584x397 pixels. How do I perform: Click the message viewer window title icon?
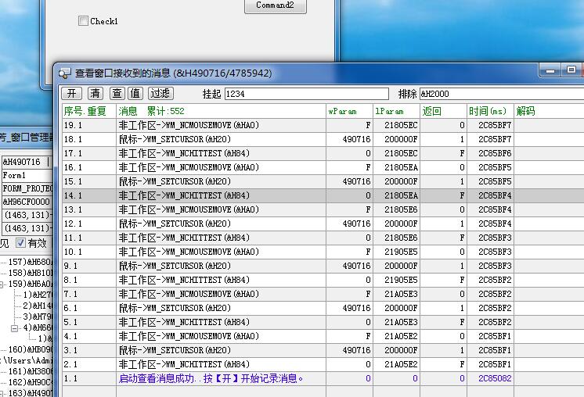pyautogui.click(x=64, y=73)
